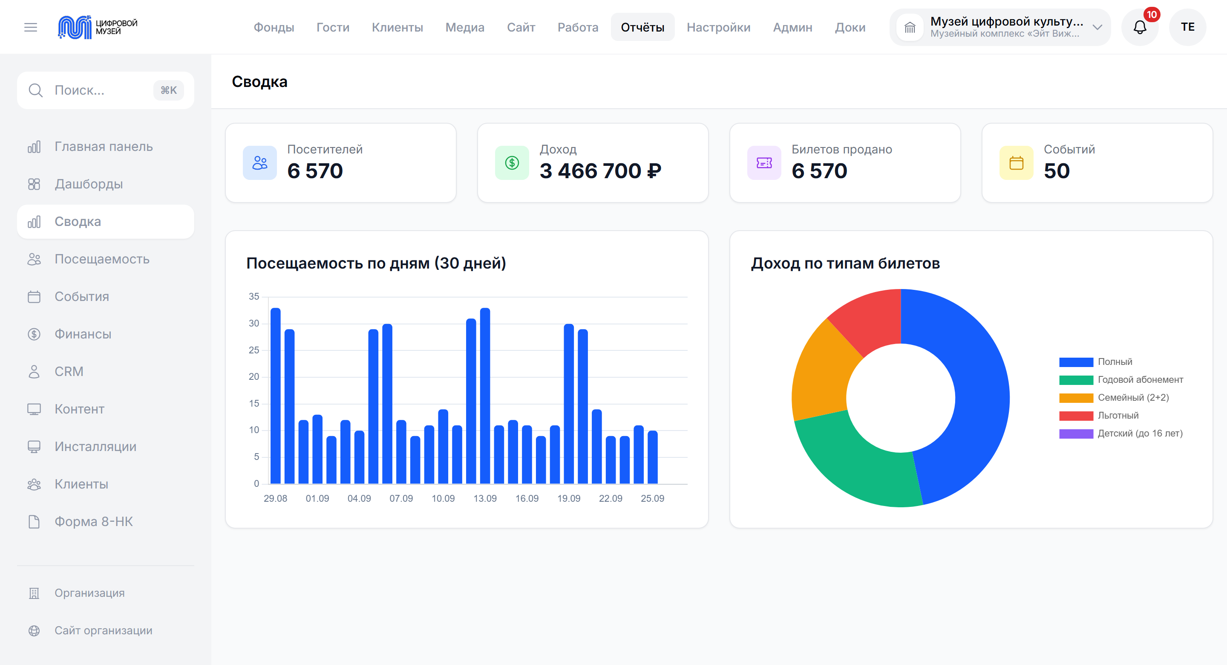Click the Цифровой музей logo
The image size is (1227, 665).
tap(98, 27)
